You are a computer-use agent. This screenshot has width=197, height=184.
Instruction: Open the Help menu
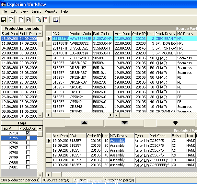click(64, 11)
